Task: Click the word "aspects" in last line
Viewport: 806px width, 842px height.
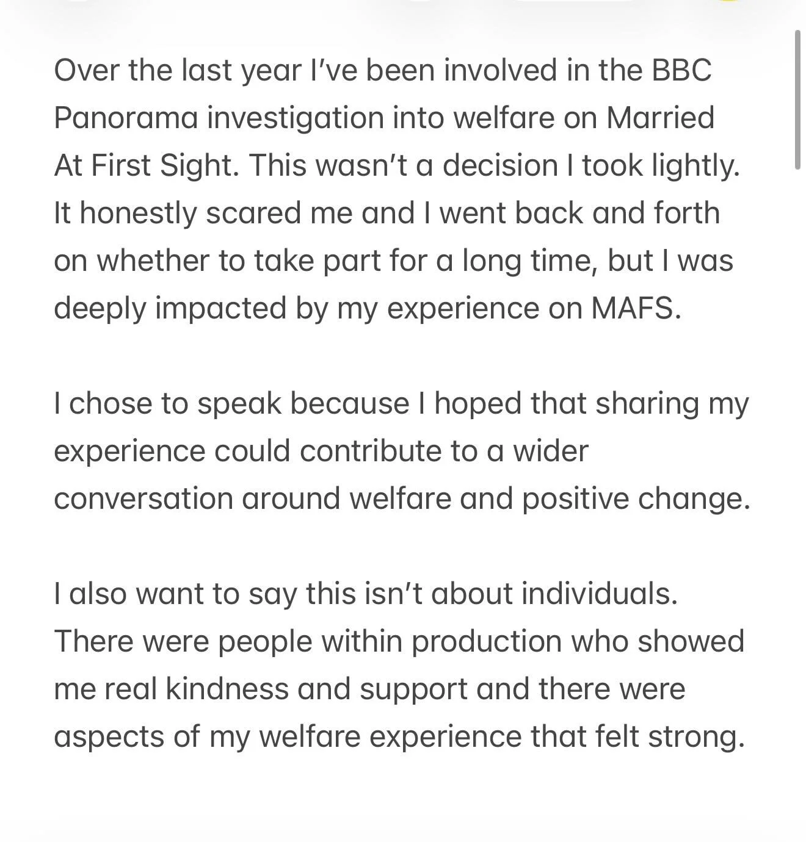Action: click(x=109, y=737)
